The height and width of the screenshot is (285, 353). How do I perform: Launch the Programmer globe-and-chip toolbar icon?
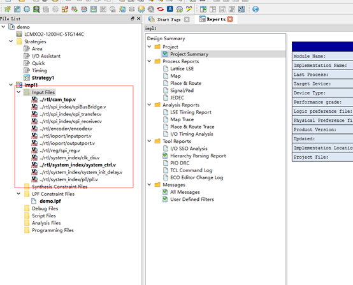[x=141, y=9]
